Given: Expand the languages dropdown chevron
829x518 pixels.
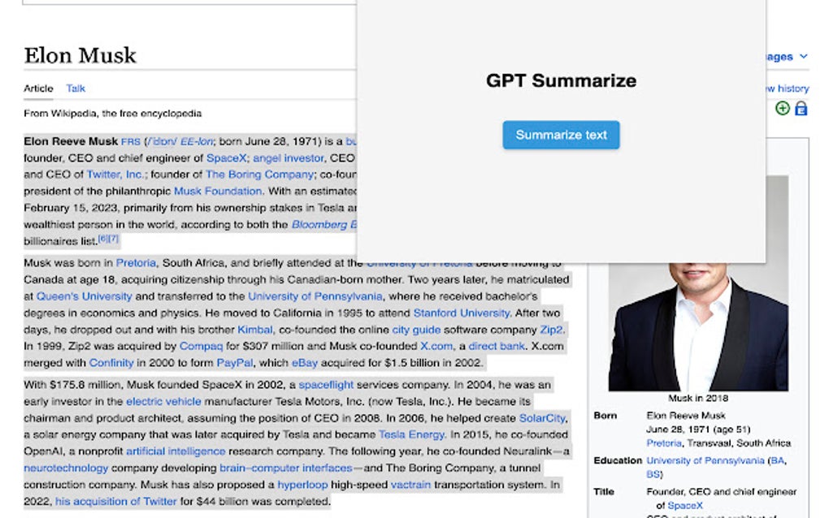Looking at the screenshot, I should [801, 57].
